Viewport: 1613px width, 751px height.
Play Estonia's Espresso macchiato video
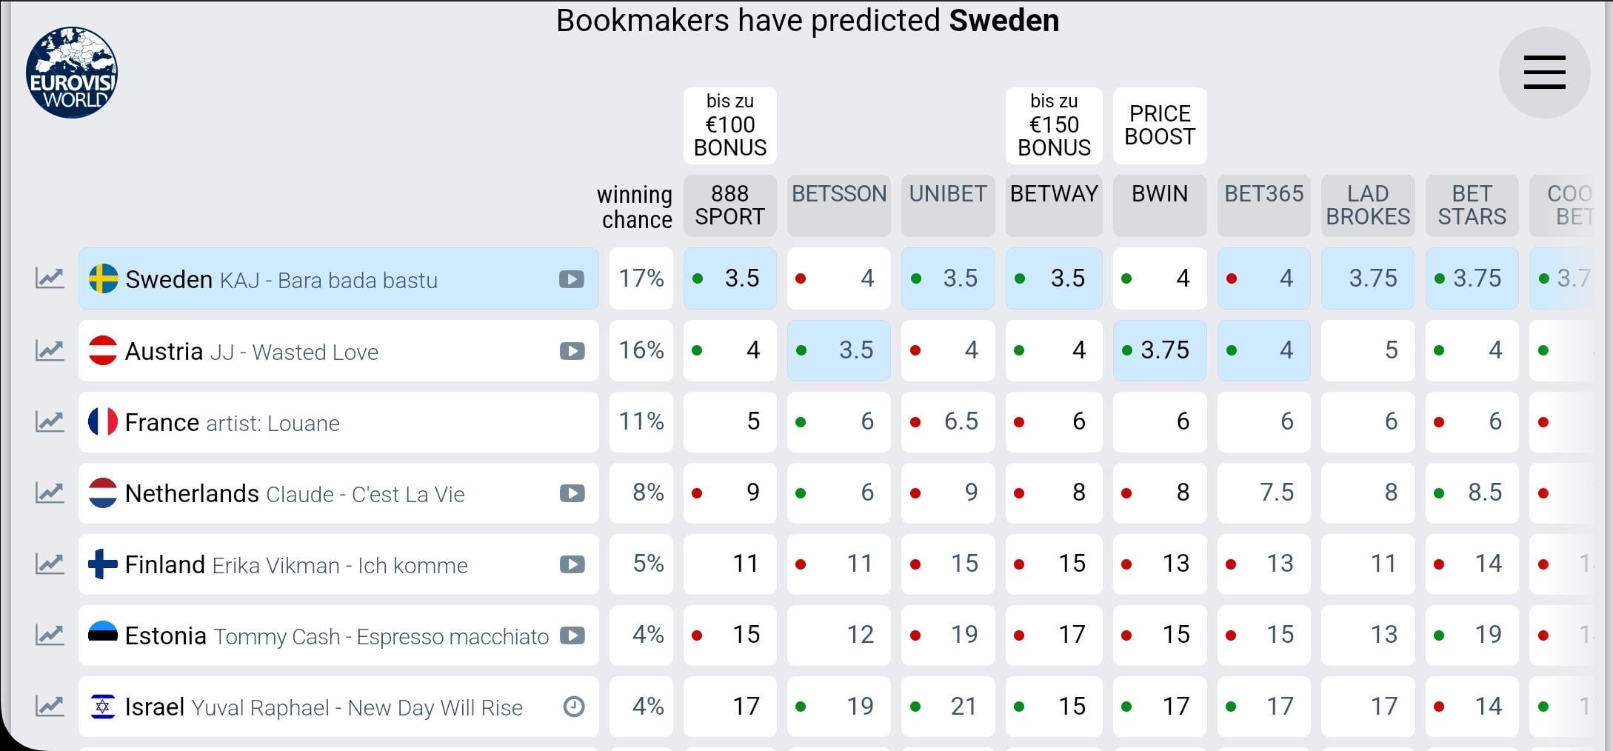click(572, 635)
